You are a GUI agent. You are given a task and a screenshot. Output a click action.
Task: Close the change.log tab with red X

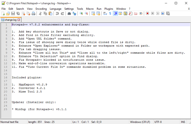19,20
